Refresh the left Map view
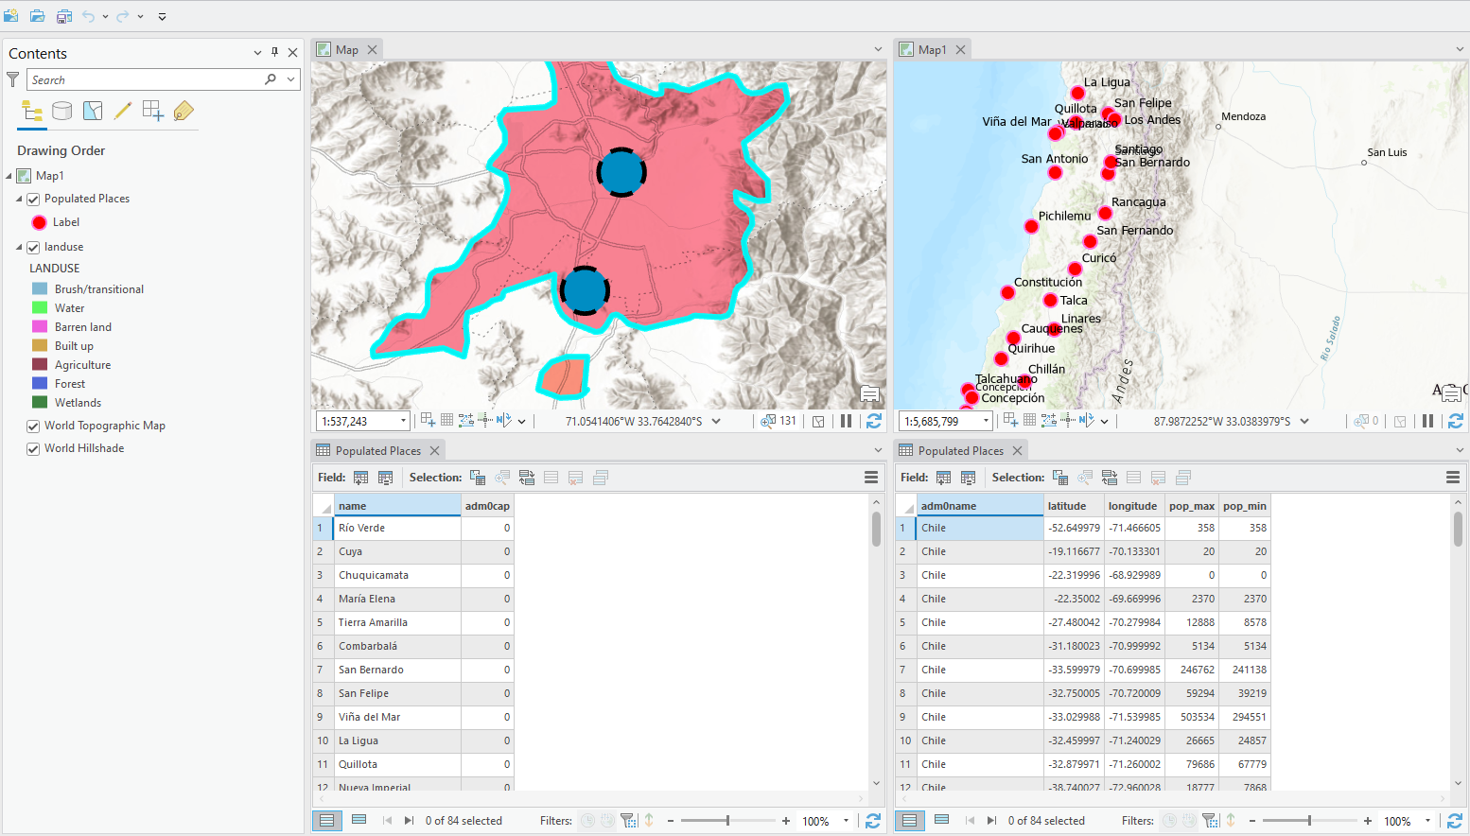This screenshot has height=836, width=1470. [x=872, y=421]
